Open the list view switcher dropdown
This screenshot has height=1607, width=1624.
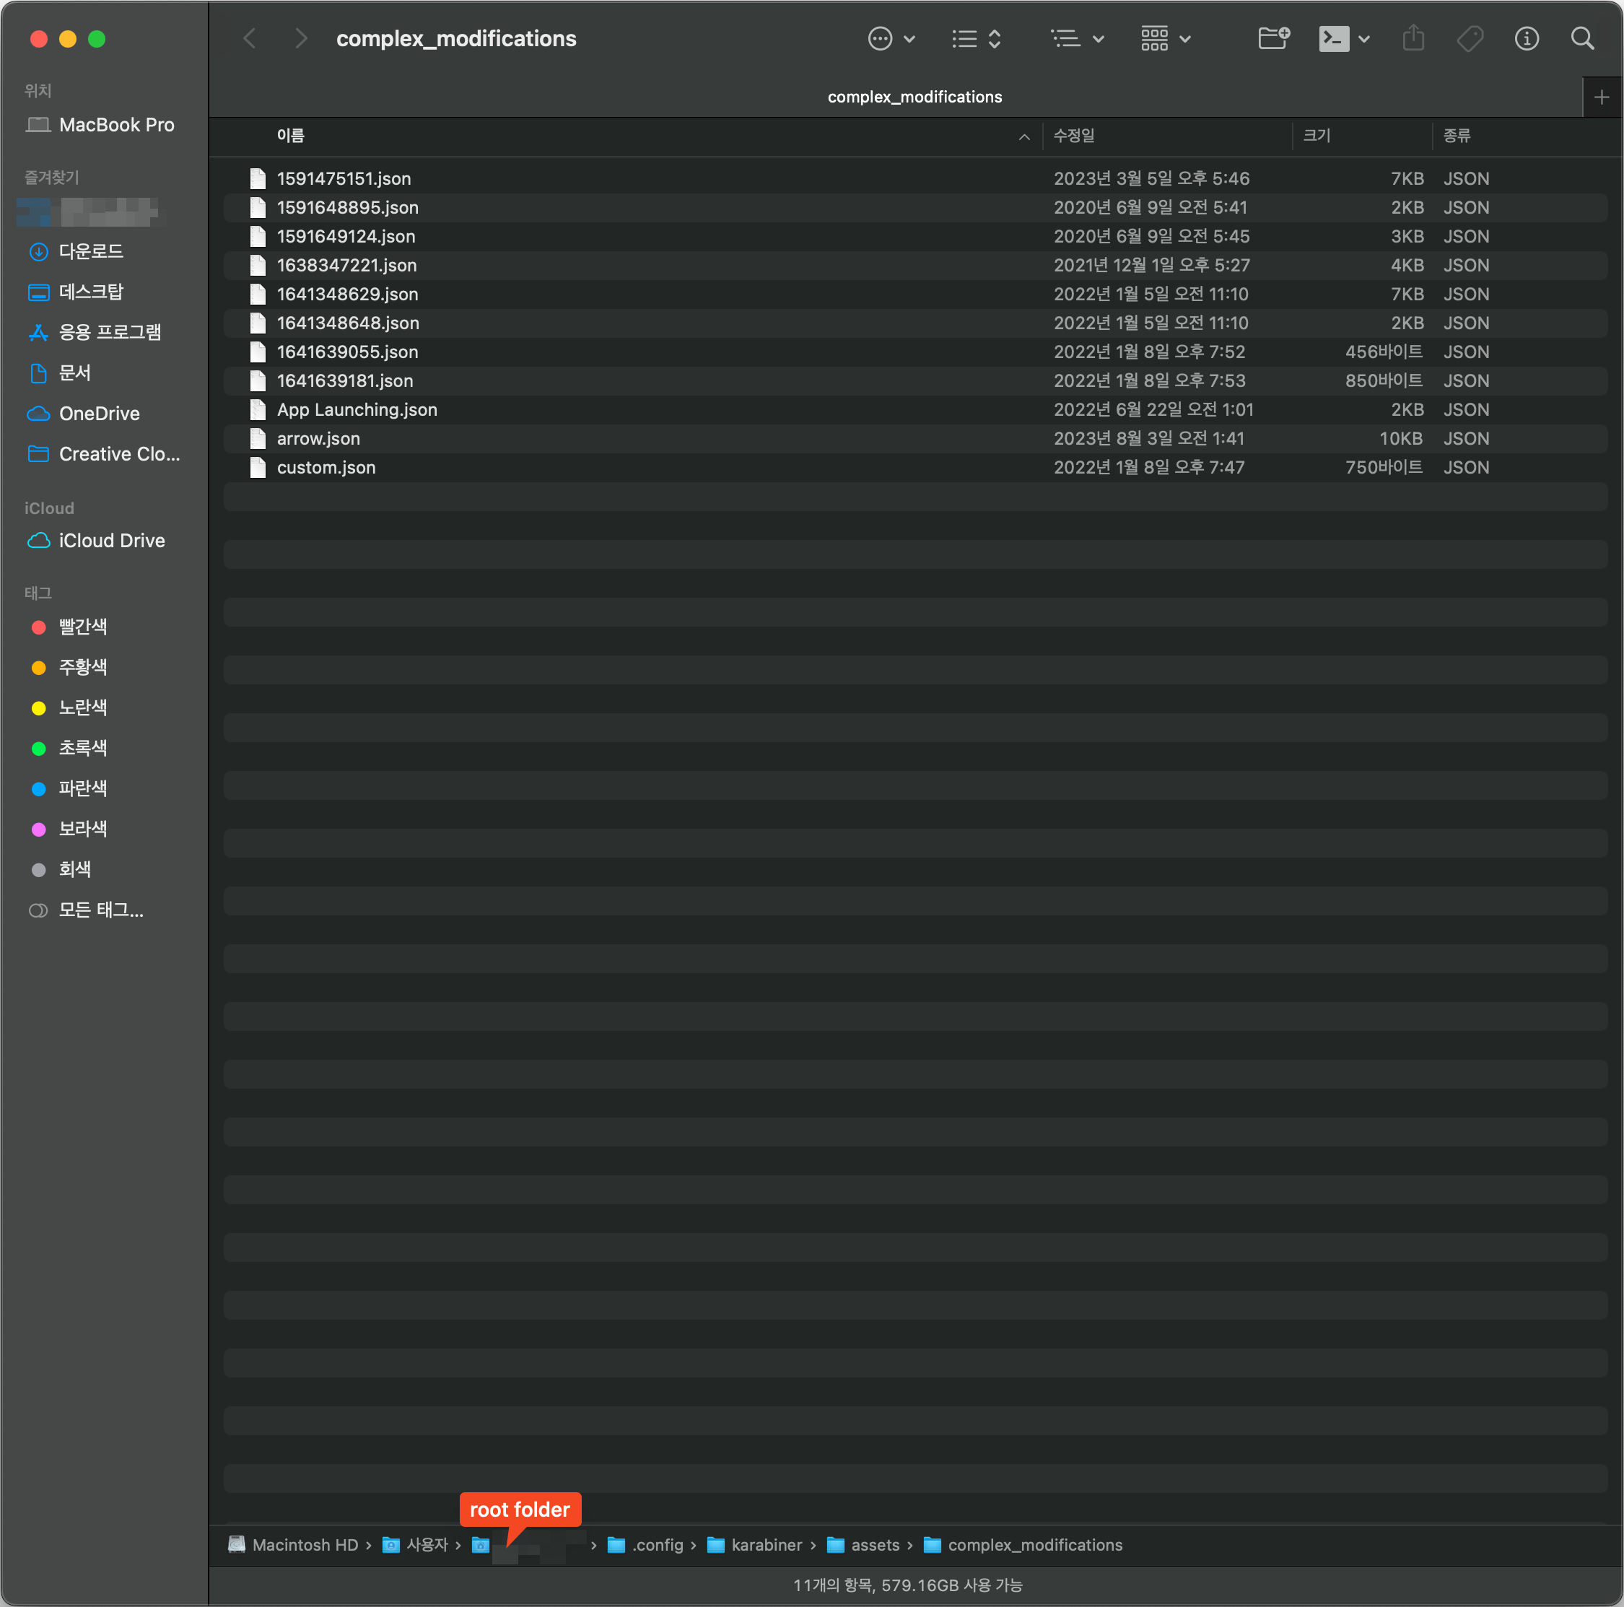[976, 39]
